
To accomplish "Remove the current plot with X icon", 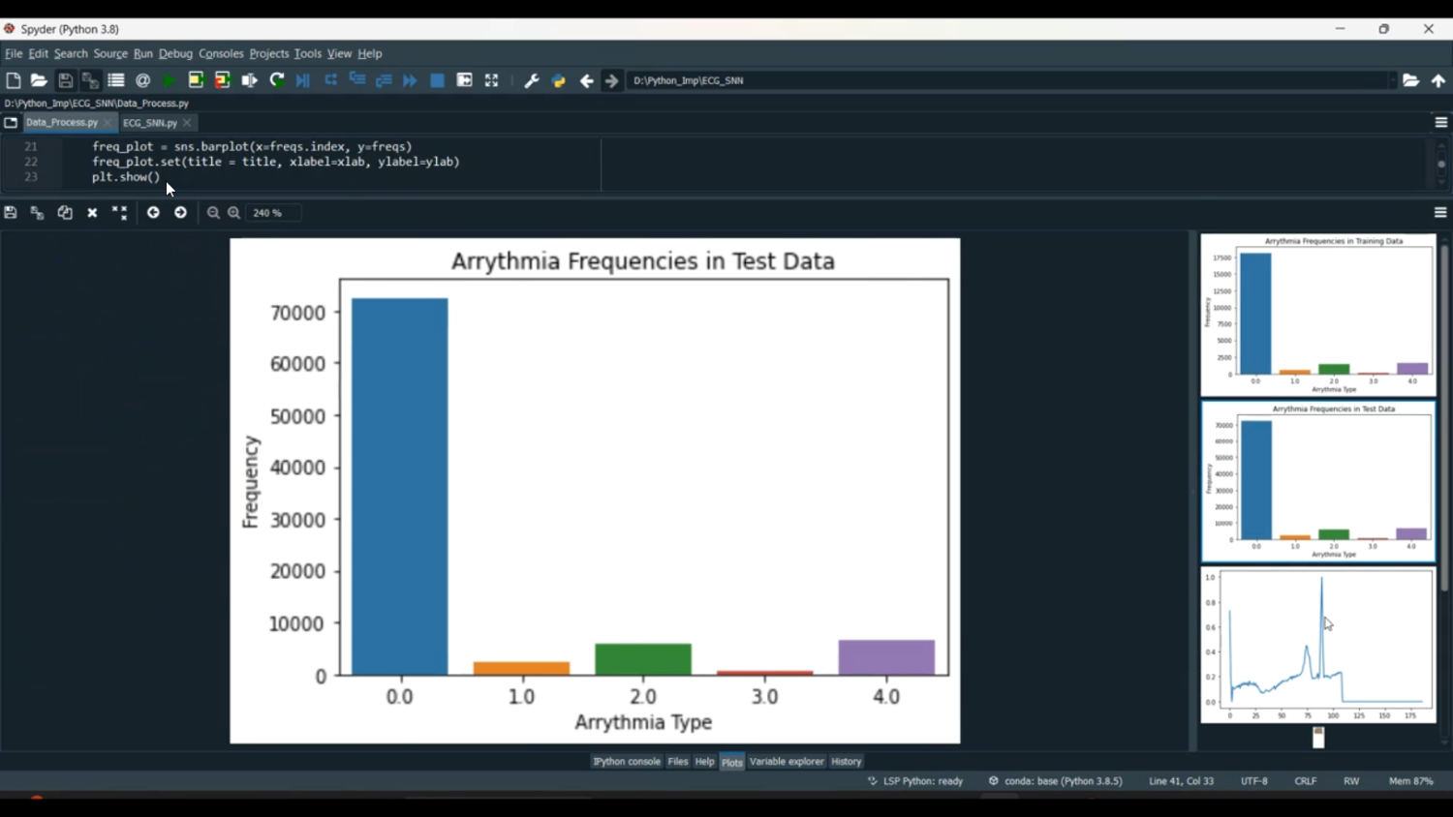I will pyautogui.click(x=92, y=213).
